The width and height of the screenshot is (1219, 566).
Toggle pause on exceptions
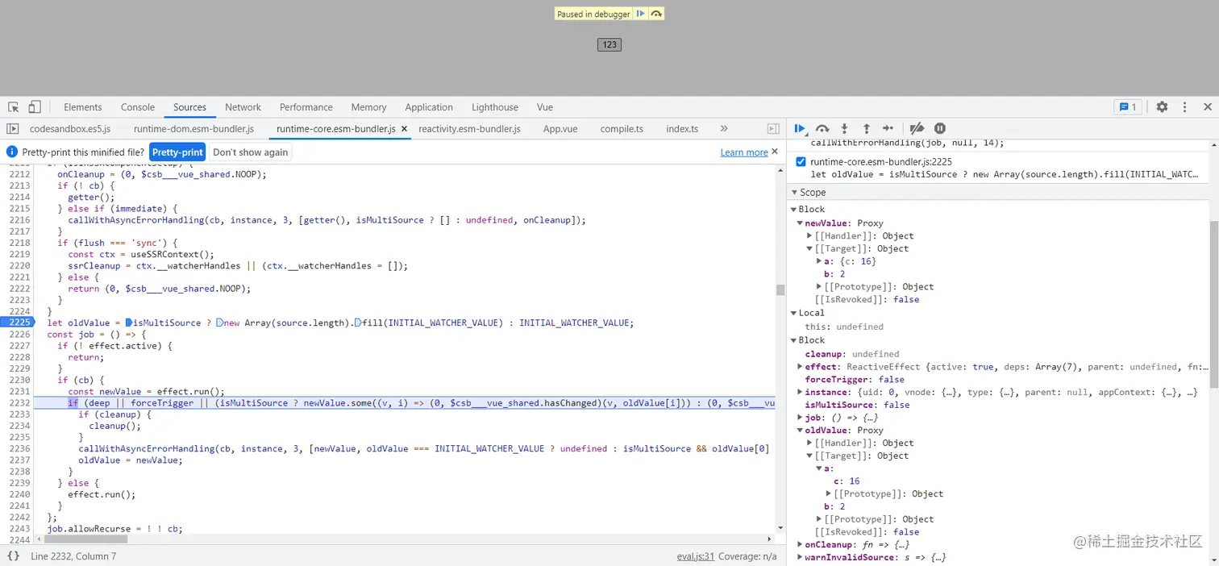click(939, 128)
